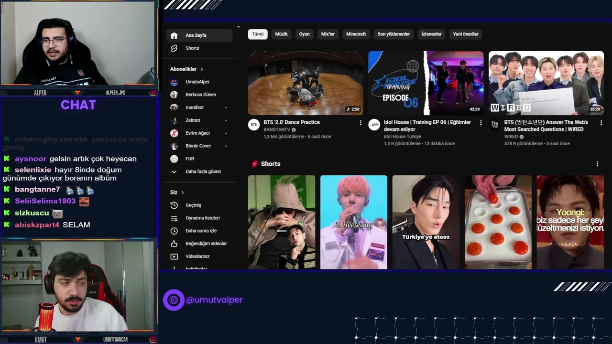The image size is (612, 344).
Task: Open options menu for Idol House Training video
Action: pos(481,123)
